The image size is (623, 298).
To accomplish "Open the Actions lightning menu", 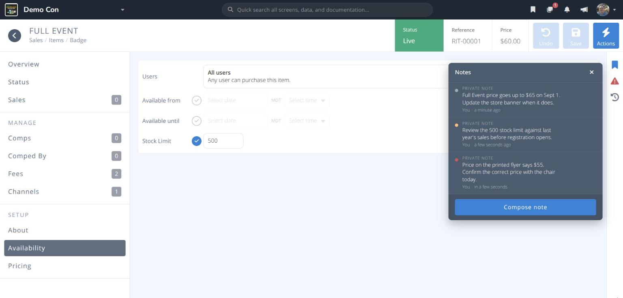I will tap(606, 36).
